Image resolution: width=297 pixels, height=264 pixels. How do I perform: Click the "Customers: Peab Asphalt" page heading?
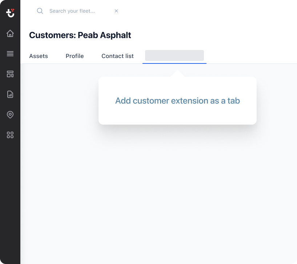pyautogui.click(x=80, y=35)
